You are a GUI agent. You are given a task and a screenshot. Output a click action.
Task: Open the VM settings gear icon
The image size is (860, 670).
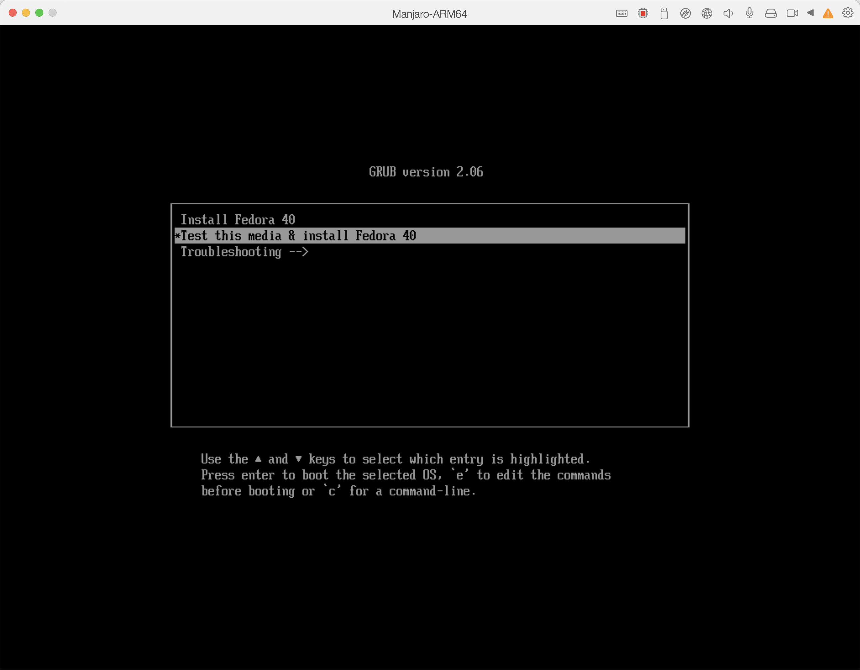click(x=847, y=13)
